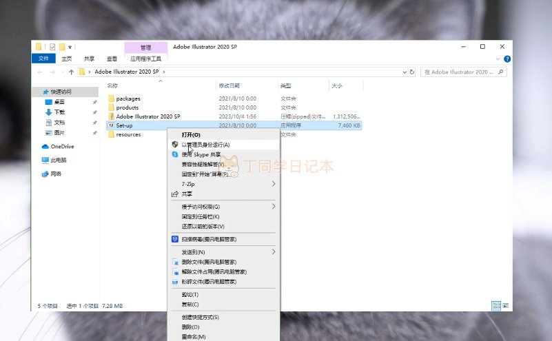Open the 7-Zip submenu entry

[224, 184]
